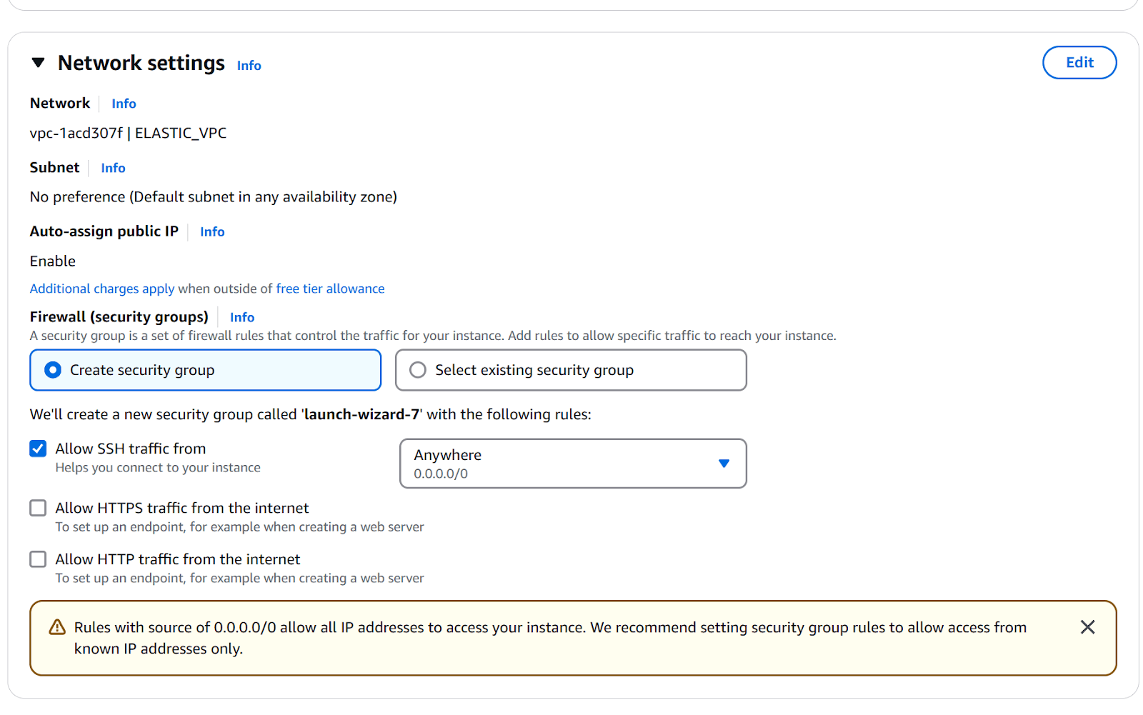Viewport: 1143px width, 715px height.
Task: Enable Allow HTTPS traffic from the internet
Action: [38, 508]
